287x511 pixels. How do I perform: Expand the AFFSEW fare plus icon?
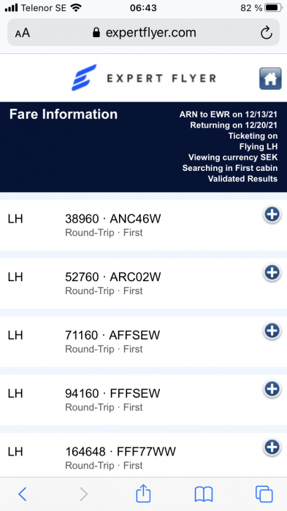tap(272, 331)
